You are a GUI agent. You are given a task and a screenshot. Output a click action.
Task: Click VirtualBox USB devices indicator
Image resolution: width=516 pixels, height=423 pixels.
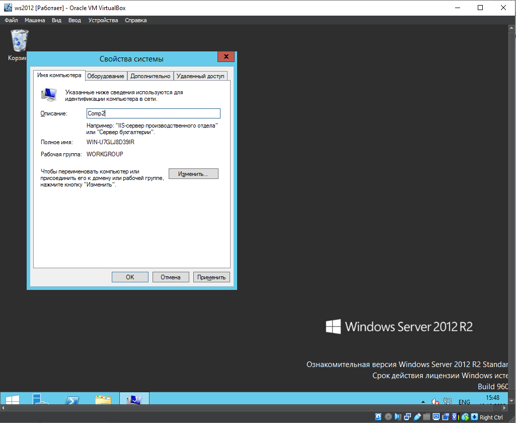point(417,417)
